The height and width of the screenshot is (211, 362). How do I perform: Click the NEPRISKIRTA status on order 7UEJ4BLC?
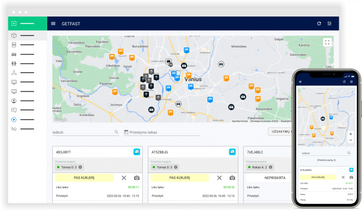[275, 178]
